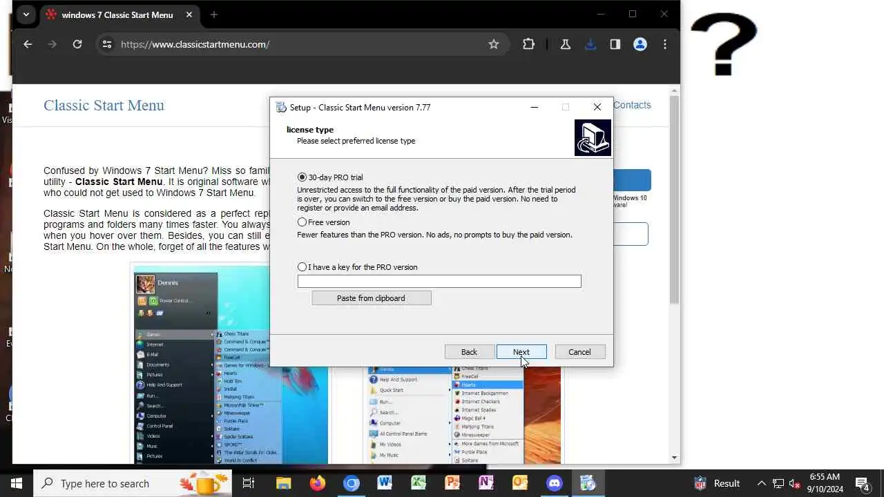This screenshot has width=884, height=497.
Task: Open the browser downloads icon
Action: [590, 44]
